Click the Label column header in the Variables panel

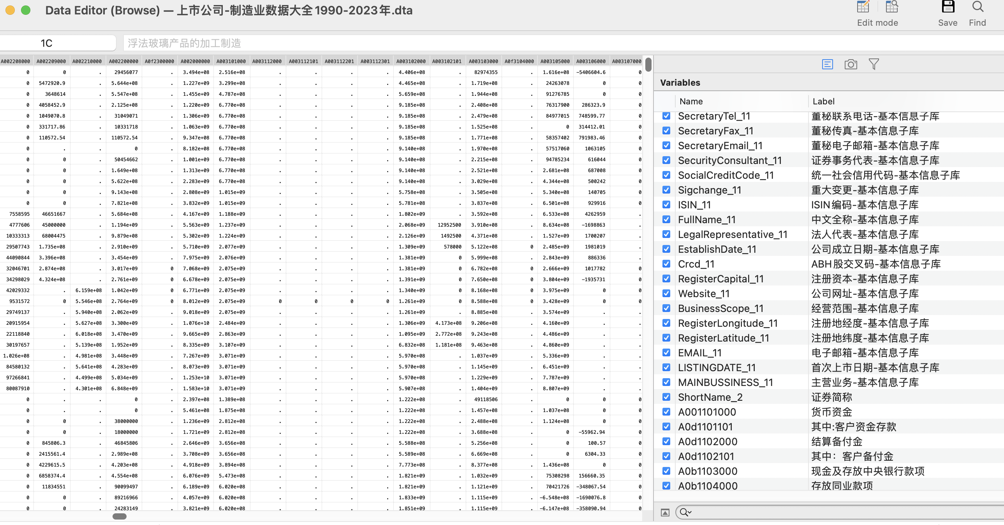coord(824,101)
